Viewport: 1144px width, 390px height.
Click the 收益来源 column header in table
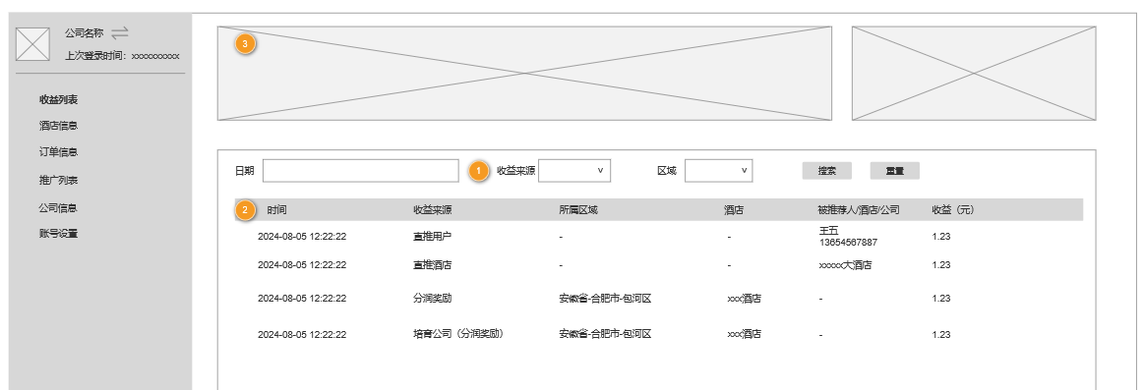coord(432,210)
